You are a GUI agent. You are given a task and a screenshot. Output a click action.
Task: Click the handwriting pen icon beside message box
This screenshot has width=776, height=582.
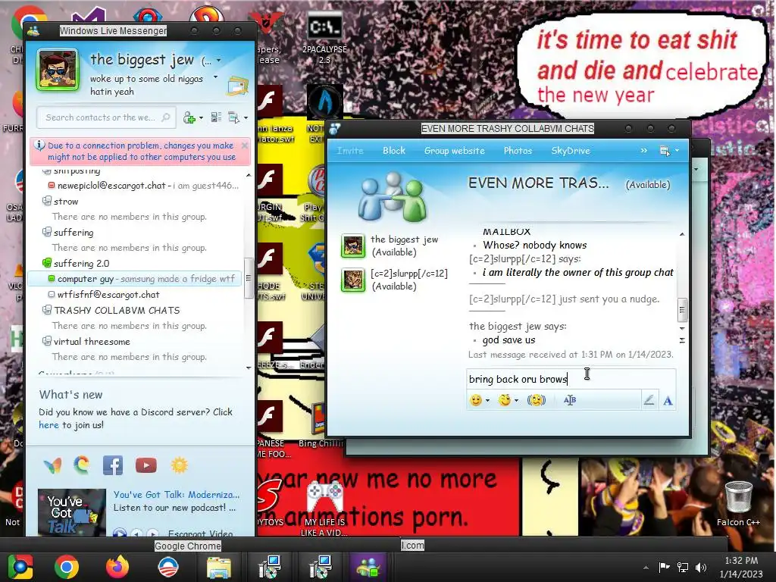(x=649, y=400)
